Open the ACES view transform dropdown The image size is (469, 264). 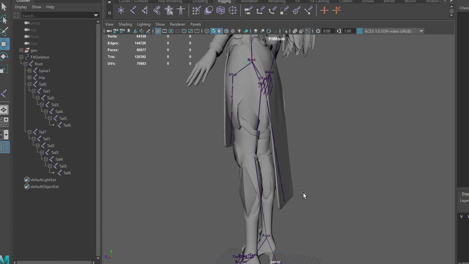click(x=421, y=31)
